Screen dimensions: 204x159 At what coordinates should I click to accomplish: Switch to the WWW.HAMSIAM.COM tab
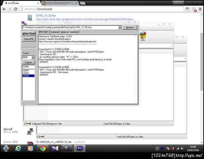coord(60,3)
